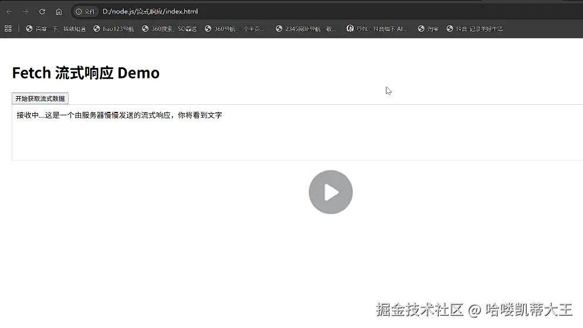Open the 360搜索 bookmark
This screenshot has width=583, height=328.
tap(169, 29)
